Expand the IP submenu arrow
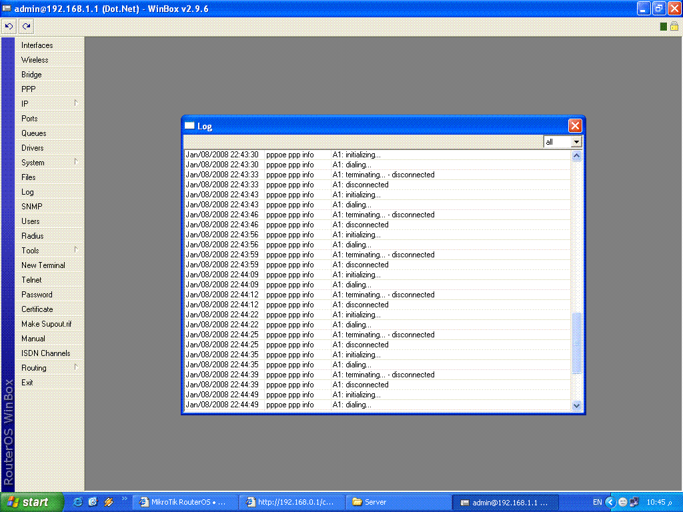The width and height of the screenshot is (683, 512). click(76, 103)
